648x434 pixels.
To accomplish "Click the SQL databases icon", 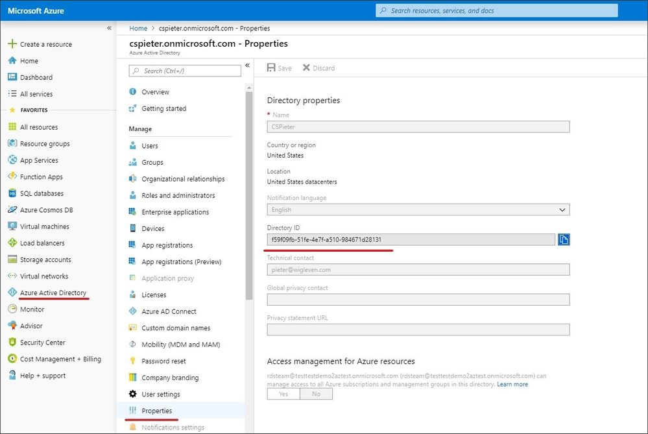I will pos(12,193).
